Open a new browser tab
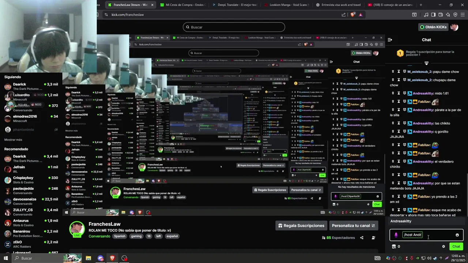The height and width of the screenshot is (263, 468). [x=421, y=5]
